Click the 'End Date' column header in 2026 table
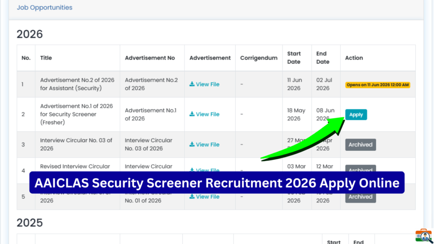 point(323,58)
